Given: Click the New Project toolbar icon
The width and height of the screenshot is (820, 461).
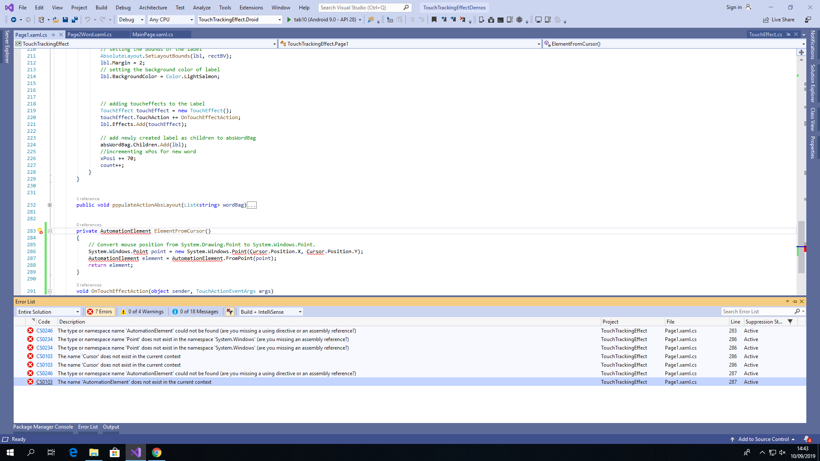Looking at the screenshot, I should [41, 20].
